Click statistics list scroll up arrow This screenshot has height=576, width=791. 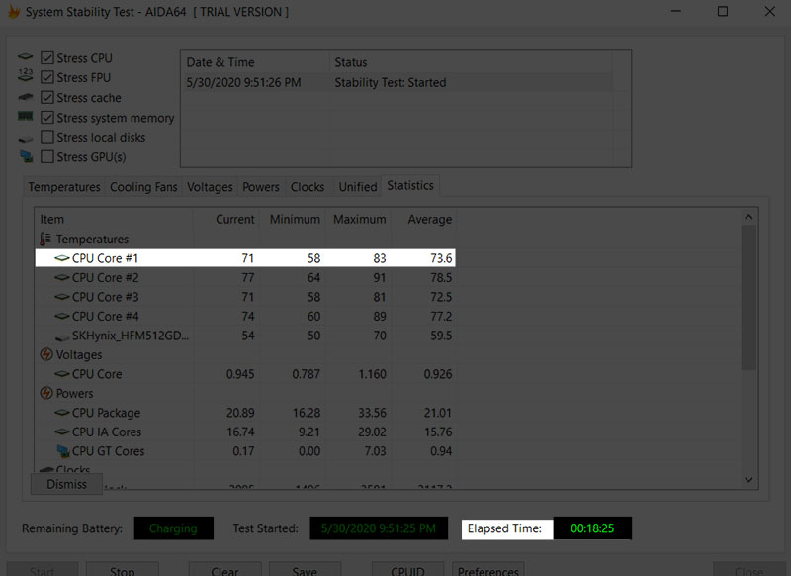click(748, 217)
